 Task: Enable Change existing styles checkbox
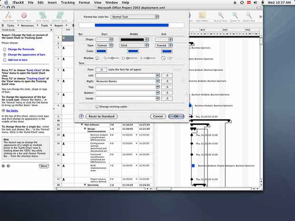97,106
